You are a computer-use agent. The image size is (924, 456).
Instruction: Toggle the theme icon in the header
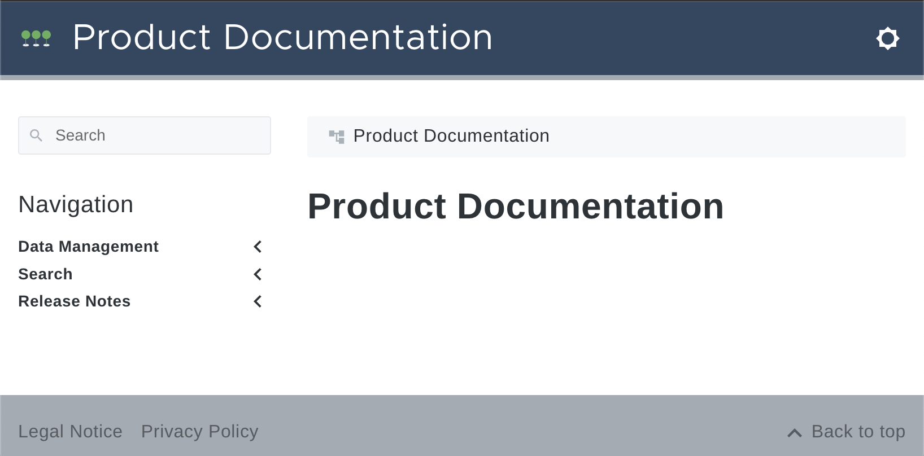point(887,38)
